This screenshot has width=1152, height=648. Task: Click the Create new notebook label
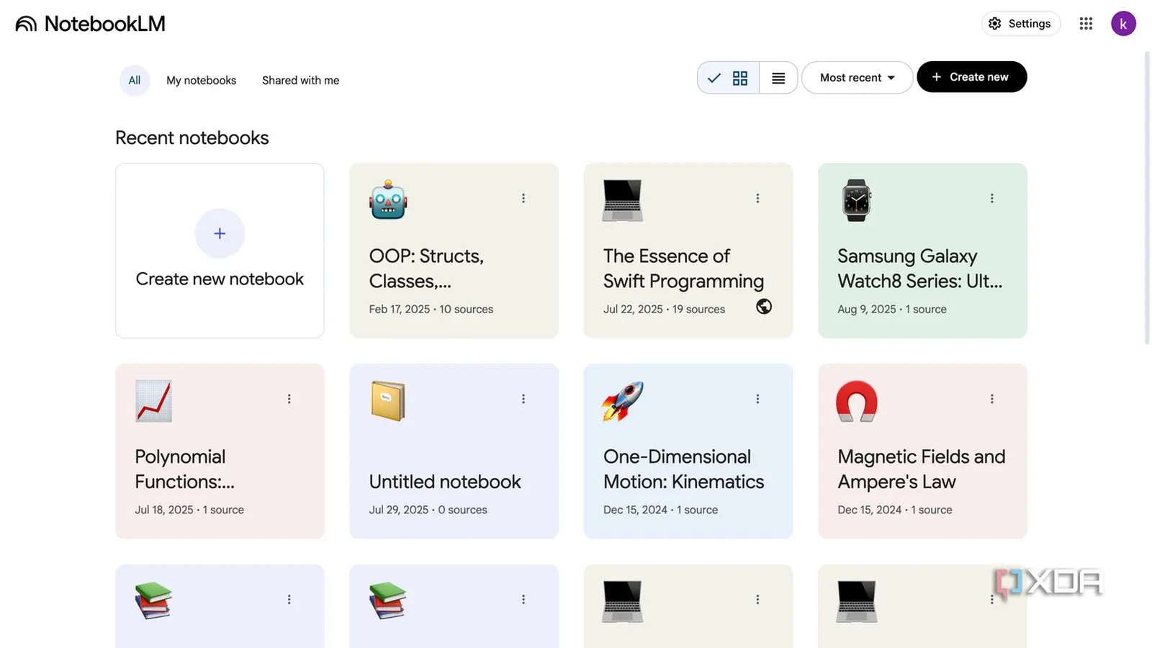tap(220, 279)
